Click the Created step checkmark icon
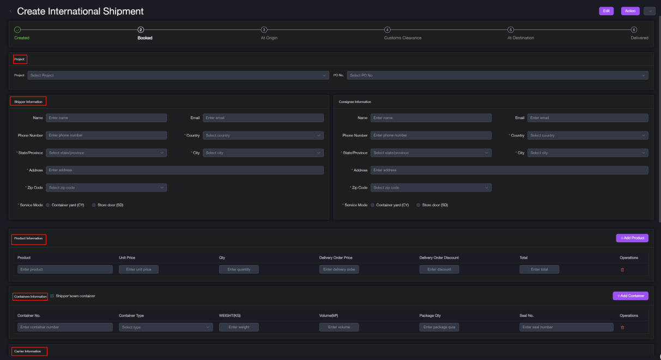The width and height of the screenshot is (661, 360). coord(17,29)
